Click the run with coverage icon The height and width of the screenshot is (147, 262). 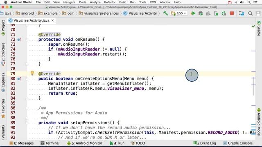point(208,13)
